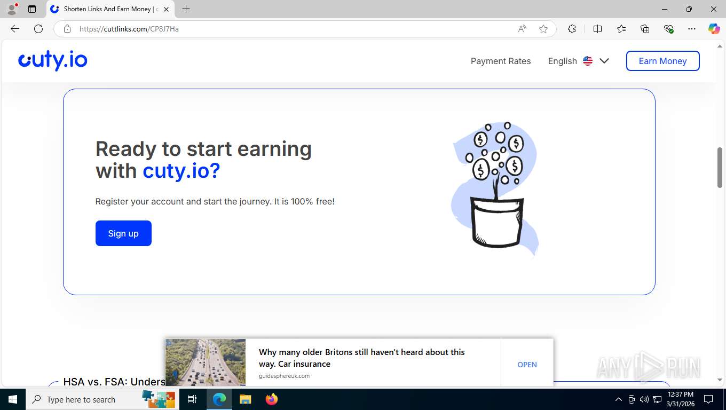
Task: Open the tab actions menu icon
Action: tap(32, 9)
